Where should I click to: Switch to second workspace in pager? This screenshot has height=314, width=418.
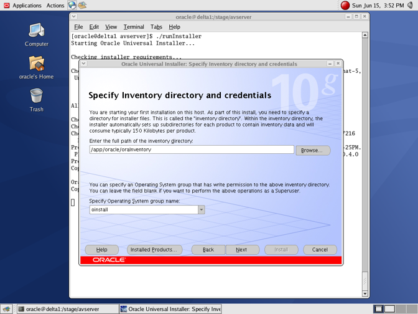tap(389, 309)
